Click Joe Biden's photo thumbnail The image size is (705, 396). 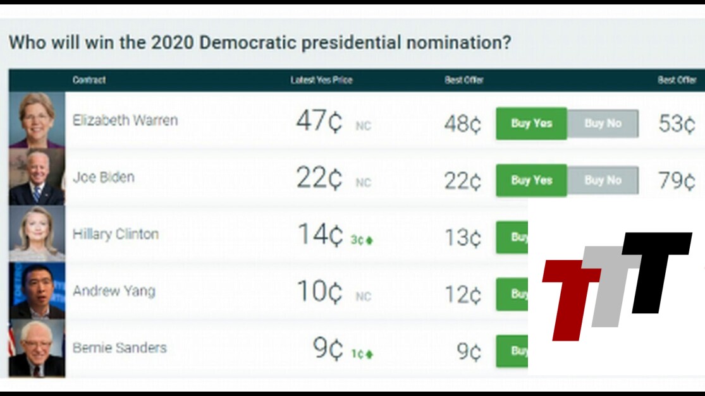(37, 177)
